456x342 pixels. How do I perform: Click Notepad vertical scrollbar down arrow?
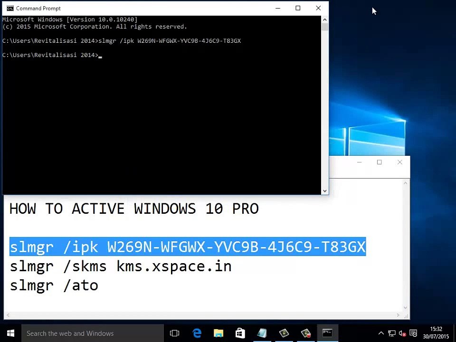click(x=405, y=307)
